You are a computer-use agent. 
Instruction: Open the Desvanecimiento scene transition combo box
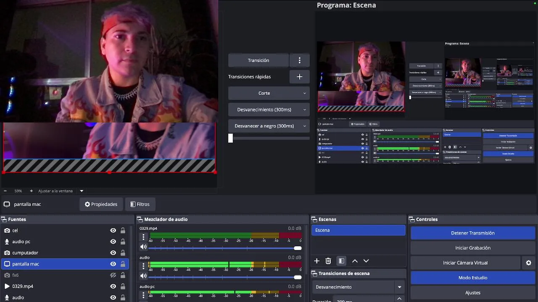click(358, 287)
